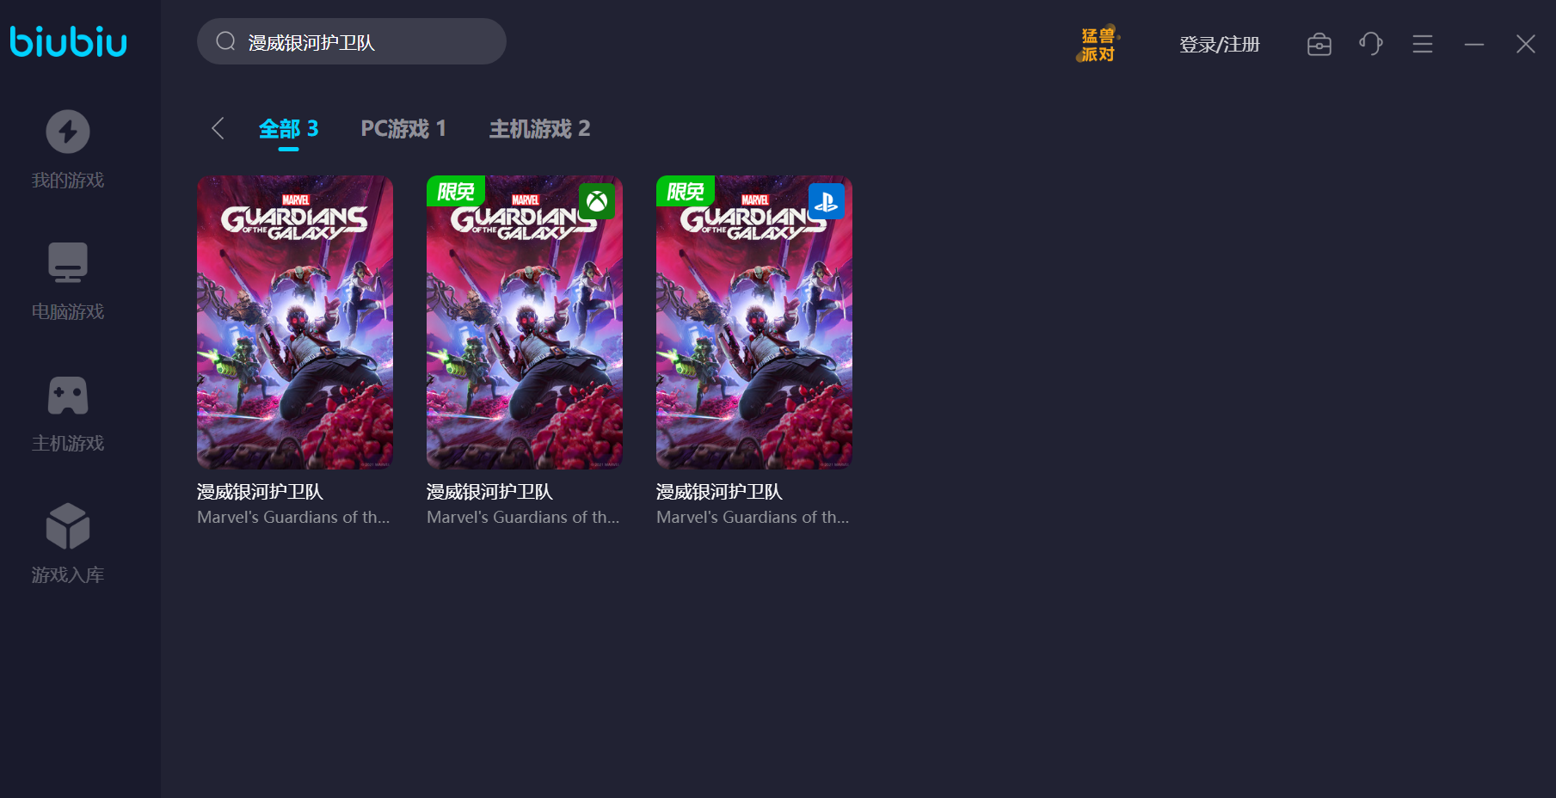Open customer support headset icon
The width and height of the screenshot is (1556, 798).
point(1370,43)
